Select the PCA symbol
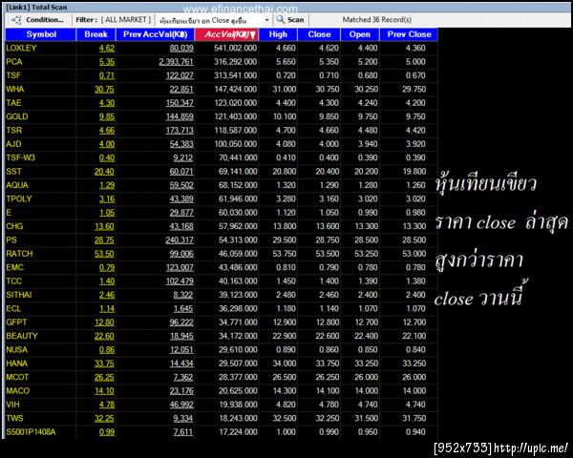 (14, 62)
